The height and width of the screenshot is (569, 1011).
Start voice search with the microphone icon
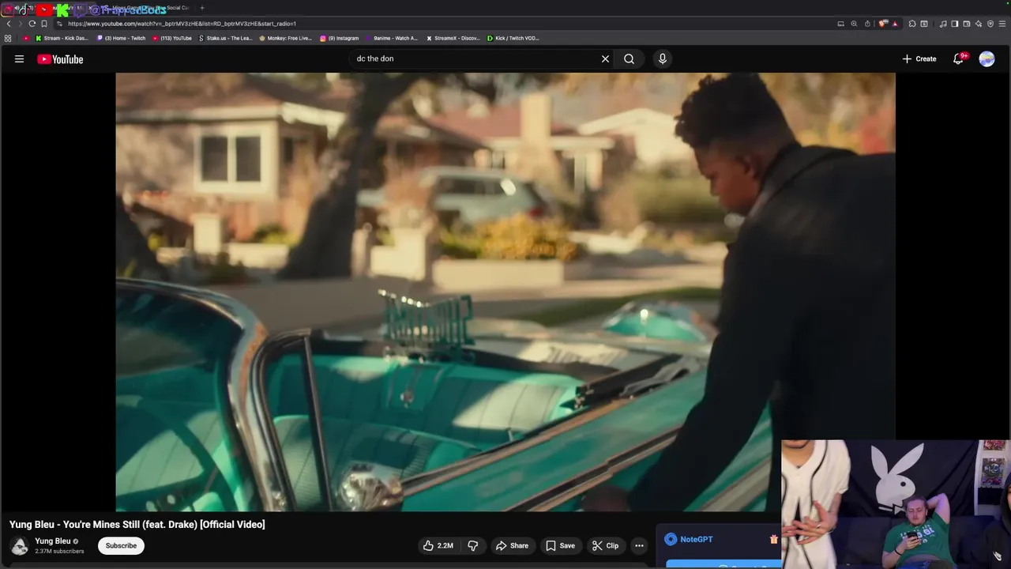[x=663, y=58]
